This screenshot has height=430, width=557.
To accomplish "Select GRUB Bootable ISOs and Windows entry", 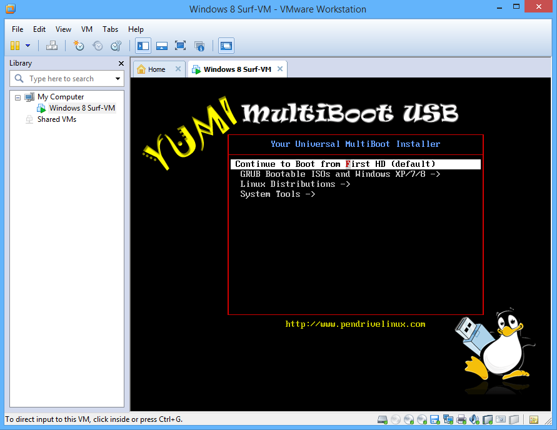I will (x=340, y=174).
